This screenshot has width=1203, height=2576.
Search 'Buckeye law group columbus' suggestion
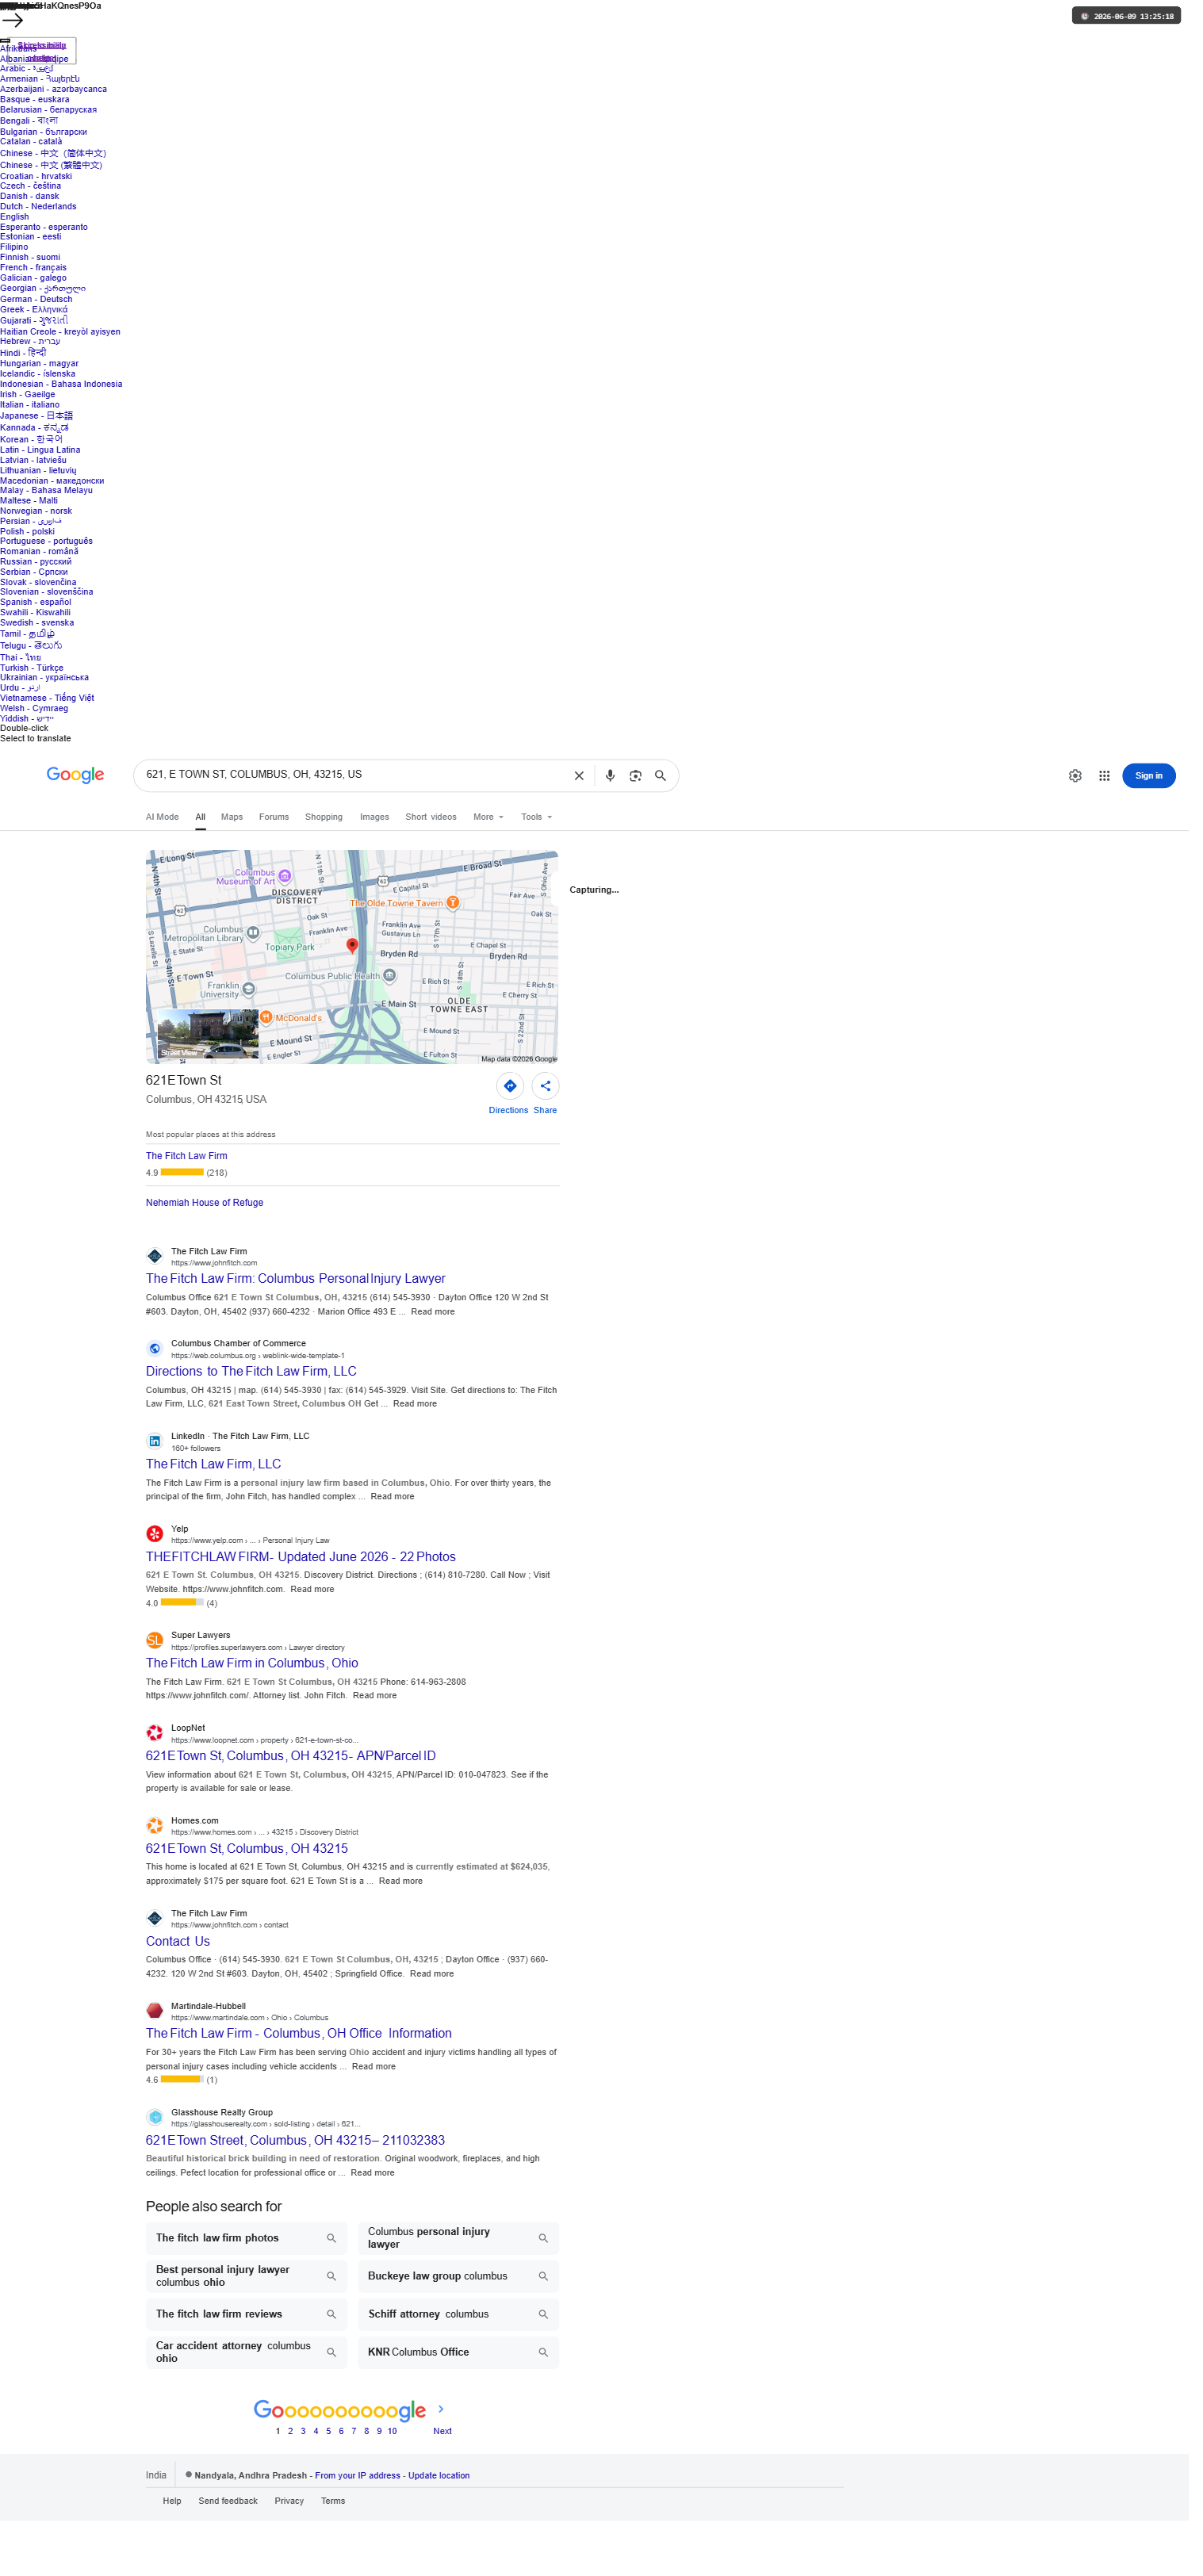click(464, 2302)
